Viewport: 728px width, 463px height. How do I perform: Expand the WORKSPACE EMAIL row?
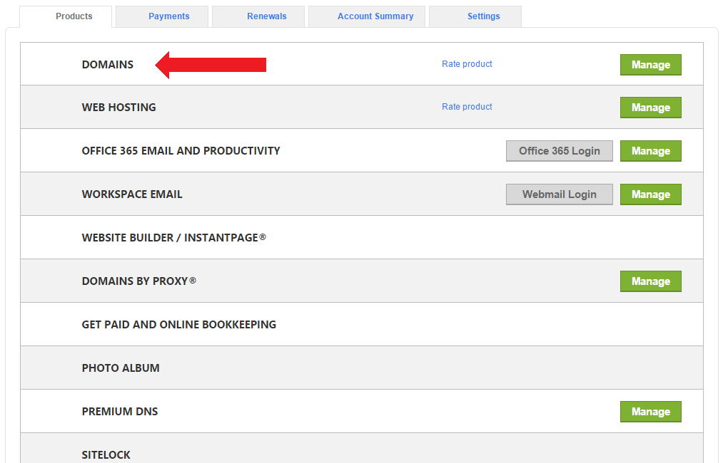[362, 194]
